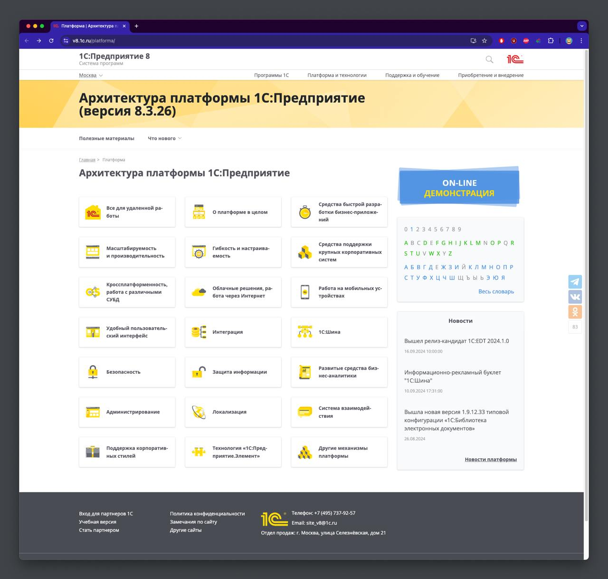Open Приобретение и внедрение menu
The width and height of the screenshot is (608, 579).
(491, 75)
